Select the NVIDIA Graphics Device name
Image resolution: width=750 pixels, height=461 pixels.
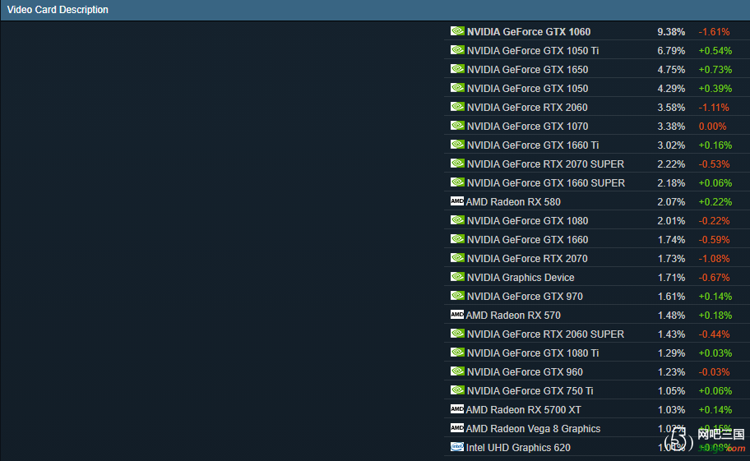(x=521, y=278)
